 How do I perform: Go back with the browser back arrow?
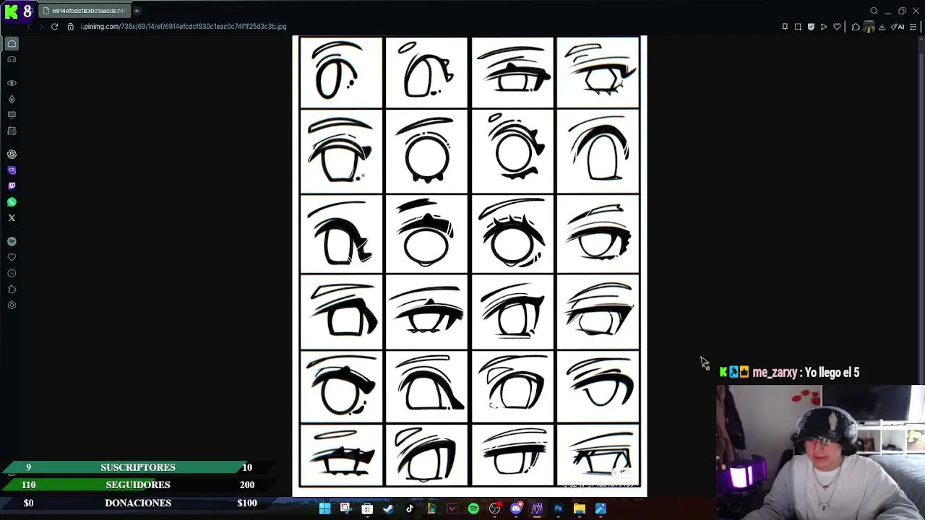click(x=29, y=27)
